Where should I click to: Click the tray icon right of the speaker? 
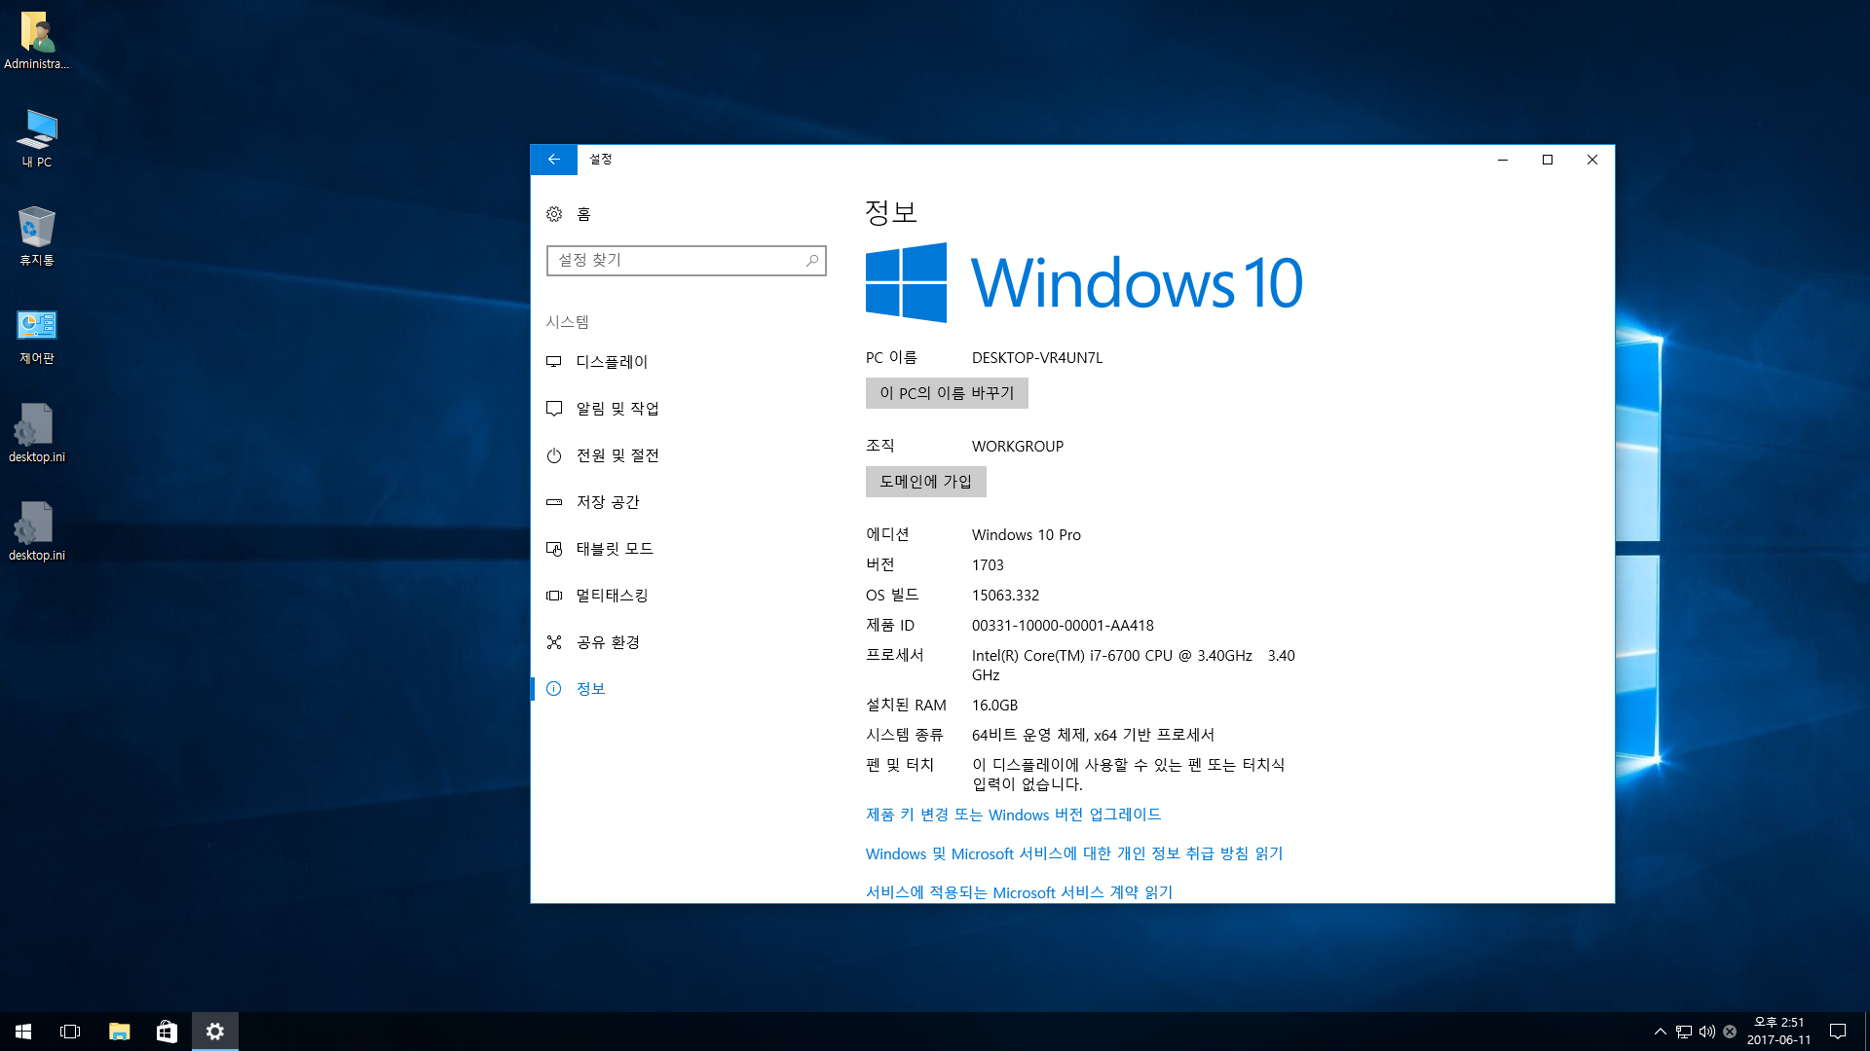coord(1730,1032)
